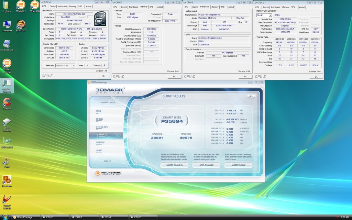Open the Memory tab in the SPD CPU-Z window

[x=286, y=7]
